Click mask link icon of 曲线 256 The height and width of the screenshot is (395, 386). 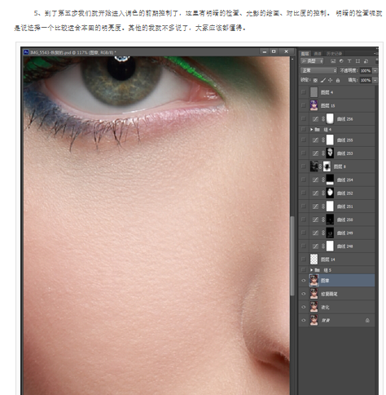pos(323,119)
